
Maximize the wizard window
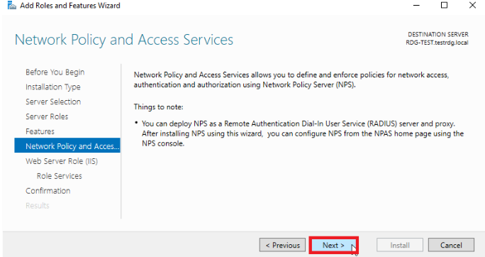click(444, 5)
